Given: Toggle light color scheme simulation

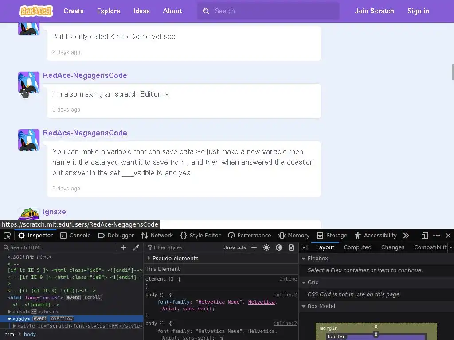Looking at the screenshot, I should 266,247.
